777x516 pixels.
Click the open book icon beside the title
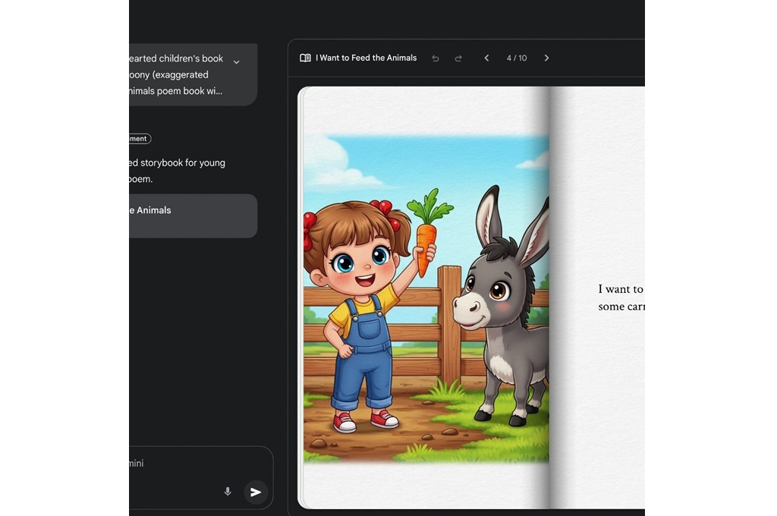coord(305,58)
